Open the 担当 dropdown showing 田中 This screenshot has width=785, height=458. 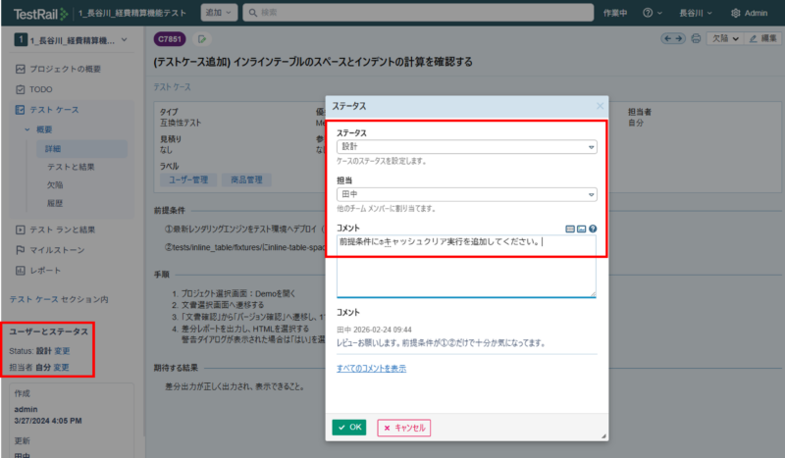tap(467, 194)
